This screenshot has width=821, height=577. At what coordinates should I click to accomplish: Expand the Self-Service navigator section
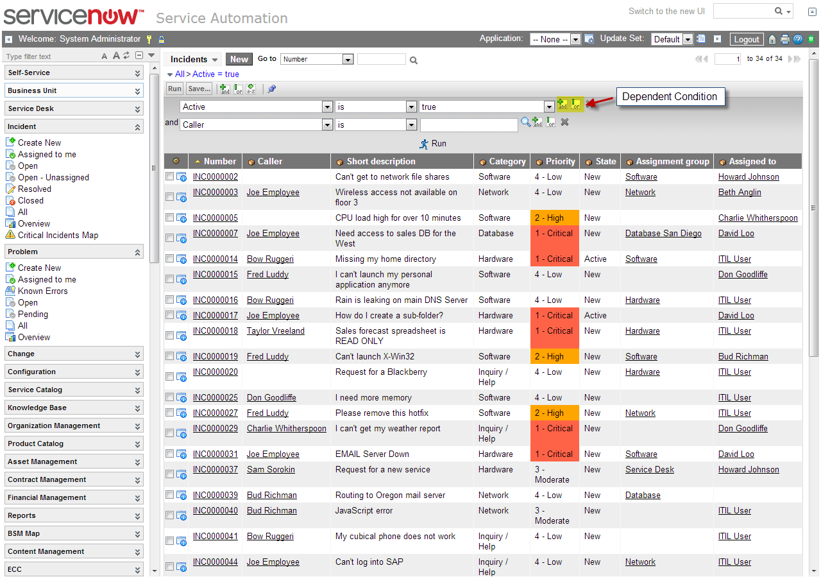point(74,73)
